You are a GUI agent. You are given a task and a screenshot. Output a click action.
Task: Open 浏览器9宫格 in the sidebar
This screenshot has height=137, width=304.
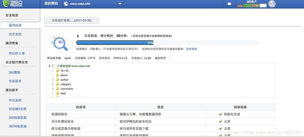pos(18,109)
